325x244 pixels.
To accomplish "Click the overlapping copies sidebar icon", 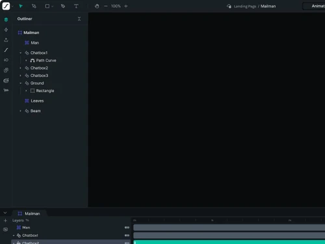I will [6, 70].
